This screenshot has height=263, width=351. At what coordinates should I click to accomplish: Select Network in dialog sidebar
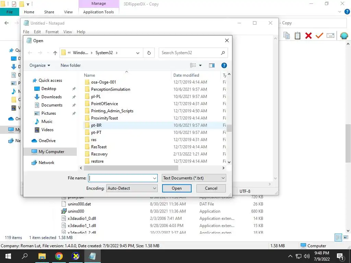pos(46,163)
